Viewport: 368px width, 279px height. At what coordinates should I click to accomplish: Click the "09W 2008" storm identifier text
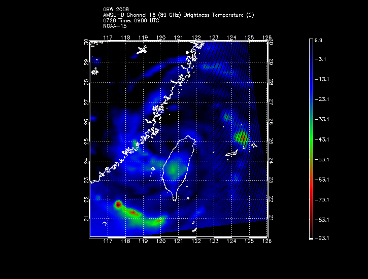pos(116,9)
